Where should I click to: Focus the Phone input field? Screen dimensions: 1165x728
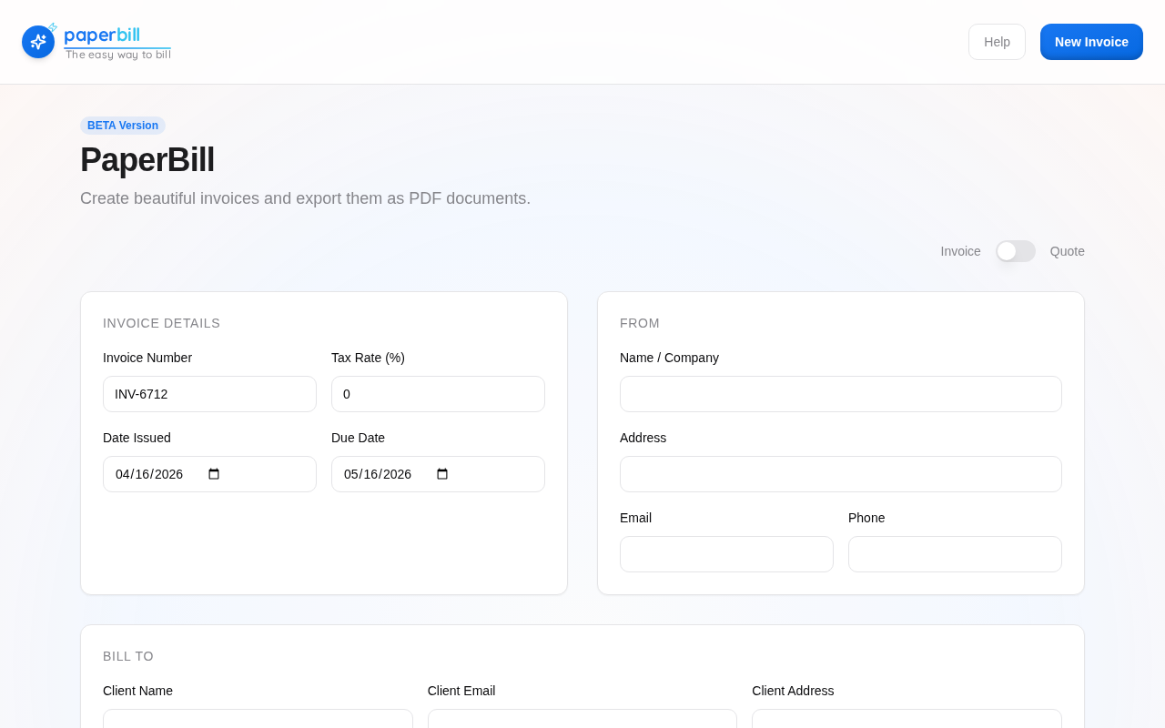pos(955,554)
